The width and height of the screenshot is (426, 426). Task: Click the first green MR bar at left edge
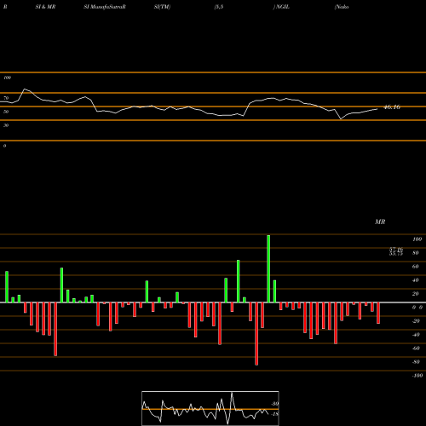[7, 287]
